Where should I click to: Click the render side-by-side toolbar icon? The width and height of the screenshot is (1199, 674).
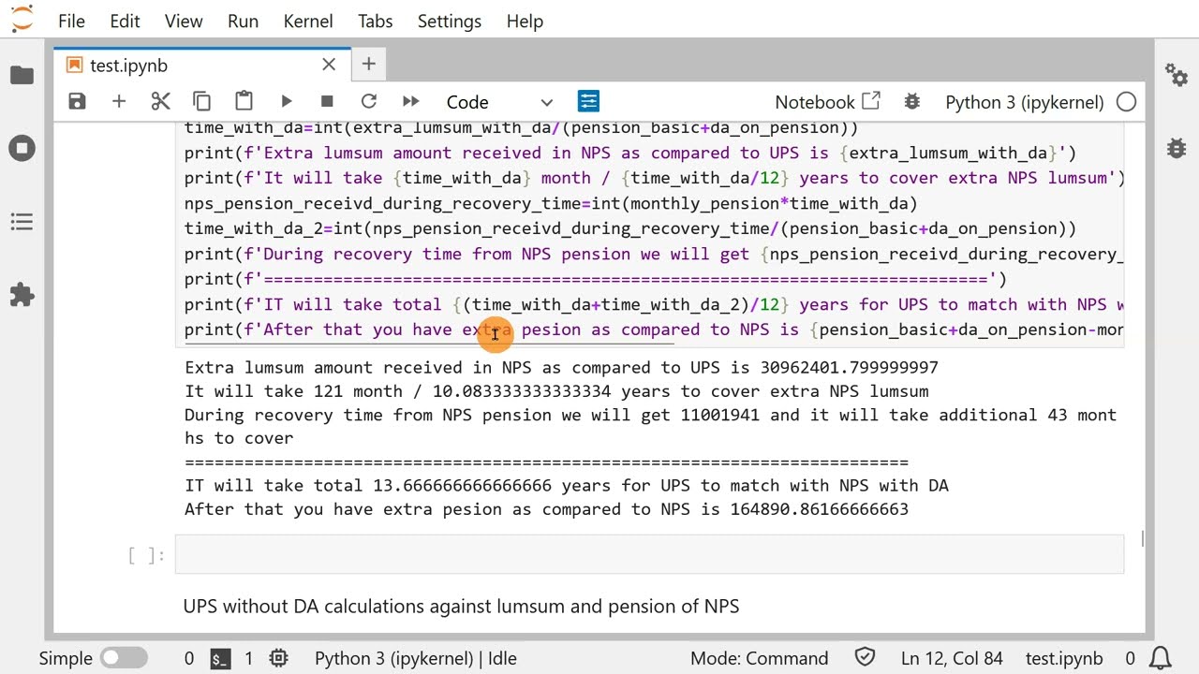click(x=588, y=101)
